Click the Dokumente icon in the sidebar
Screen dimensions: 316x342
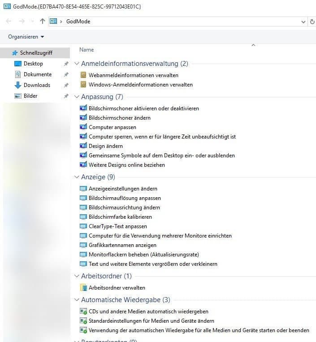click(x=18, y=74)
